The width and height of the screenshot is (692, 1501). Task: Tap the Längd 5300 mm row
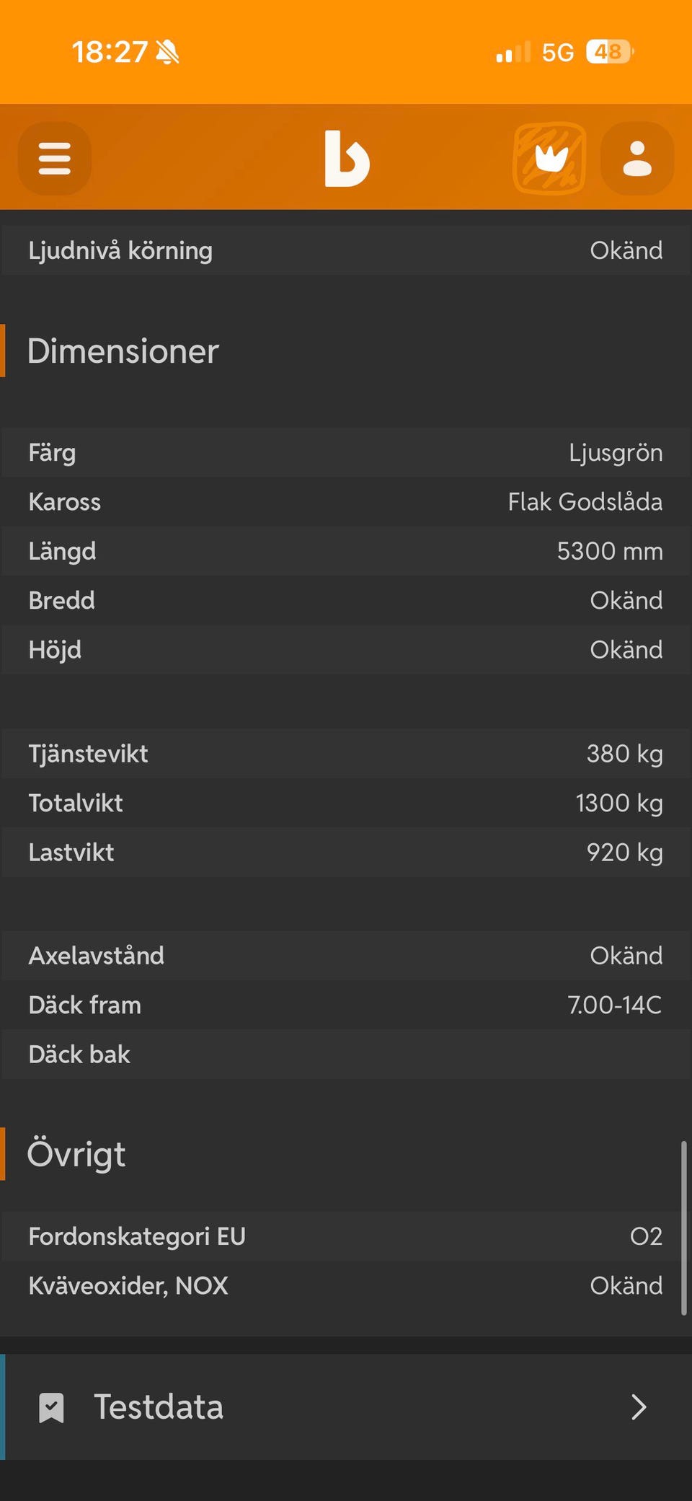(x=346, y=551)
